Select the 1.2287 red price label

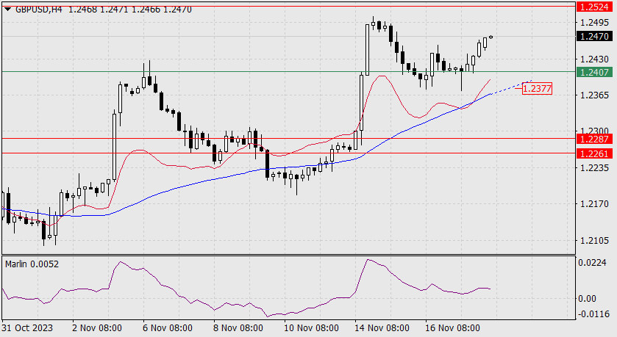[x=595, y=139]
